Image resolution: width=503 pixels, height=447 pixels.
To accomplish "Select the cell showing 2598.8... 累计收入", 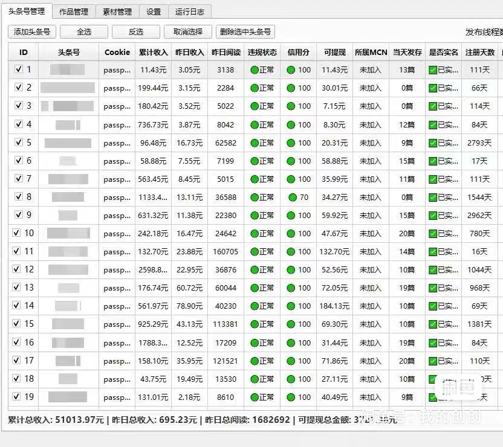I will click(x=153, y=270).
